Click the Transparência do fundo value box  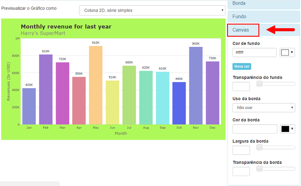click(x=241, y=86)
